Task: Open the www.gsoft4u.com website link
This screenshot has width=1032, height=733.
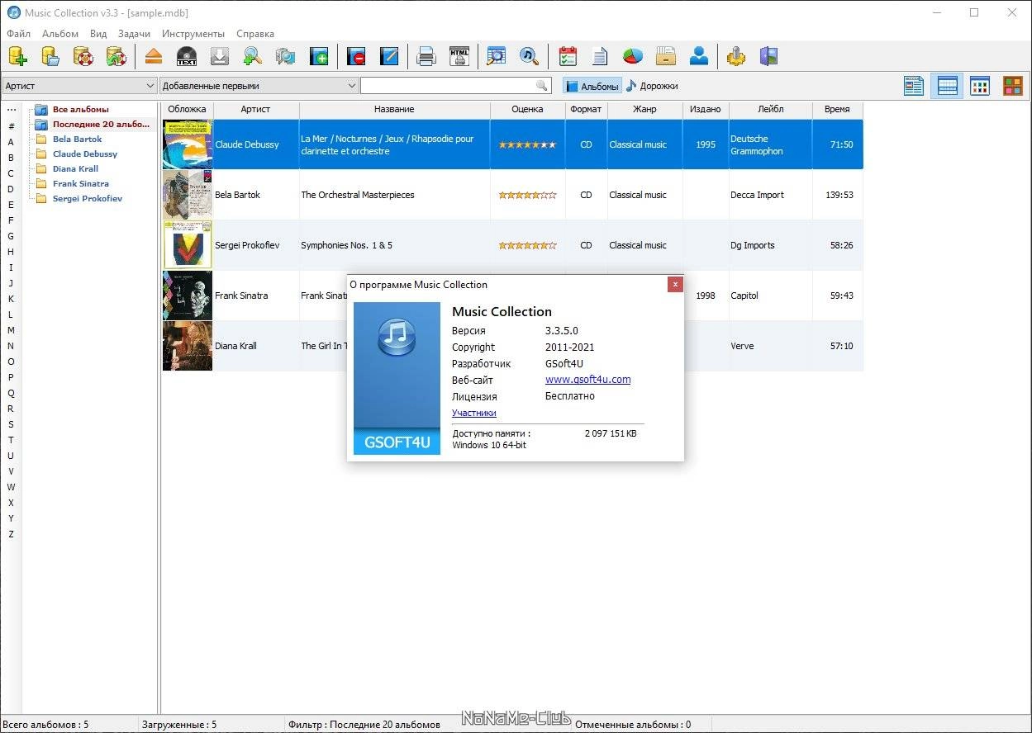Action: (x=587, y=380)
